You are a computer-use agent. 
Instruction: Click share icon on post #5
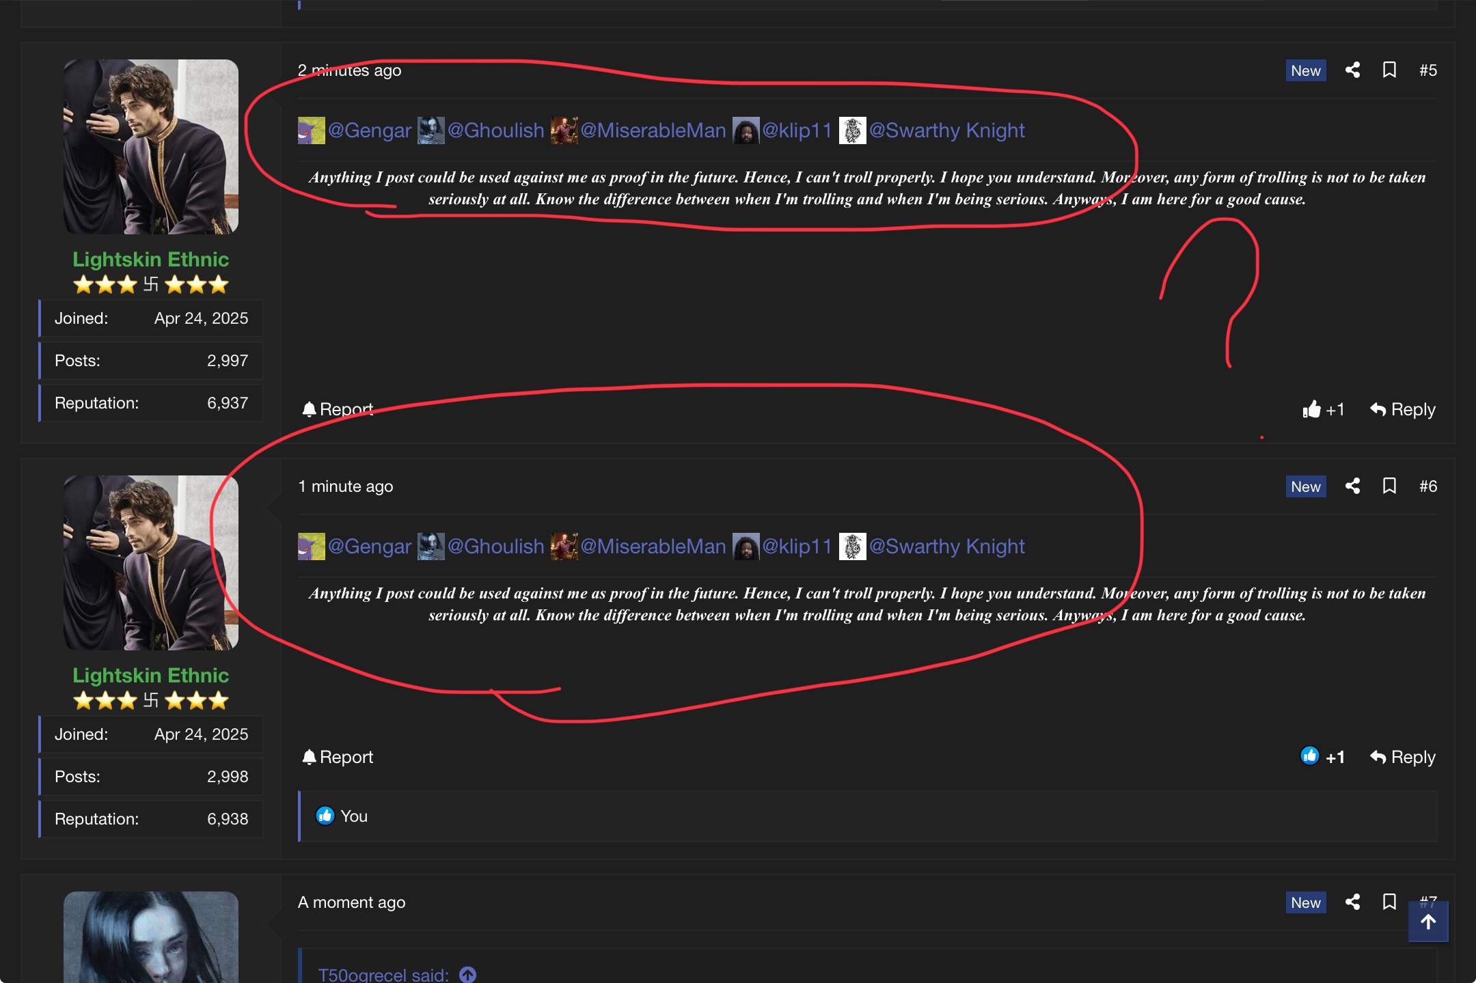pos(1352,70)
